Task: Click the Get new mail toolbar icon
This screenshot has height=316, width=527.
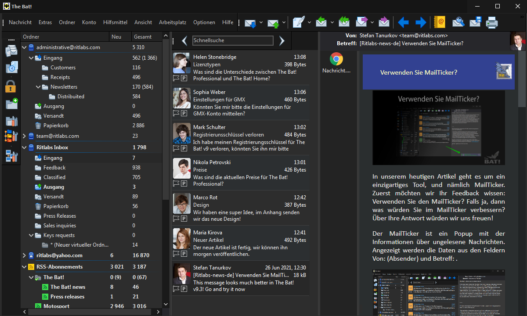Action: (250, 22)
